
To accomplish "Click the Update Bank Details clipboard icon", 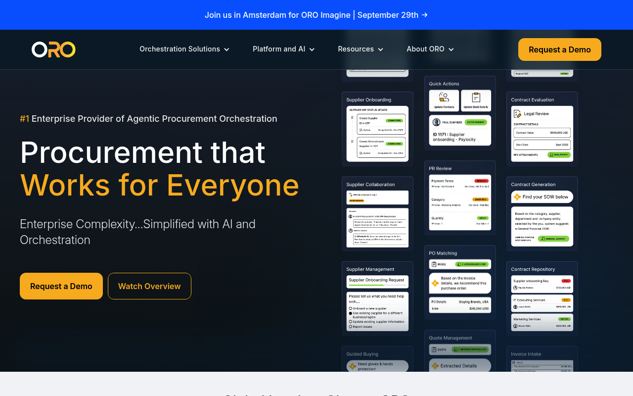I will coord(476,97).
